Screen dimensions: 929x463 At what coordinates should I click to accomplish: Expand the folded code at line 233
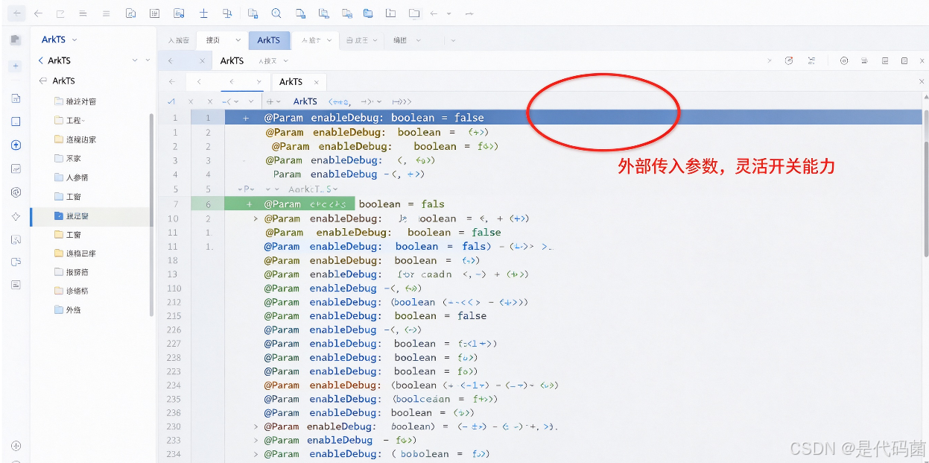(256, 440)
